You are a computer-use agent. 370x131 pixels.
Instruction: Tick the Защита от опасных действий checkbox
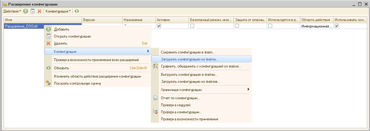[237, 26]
